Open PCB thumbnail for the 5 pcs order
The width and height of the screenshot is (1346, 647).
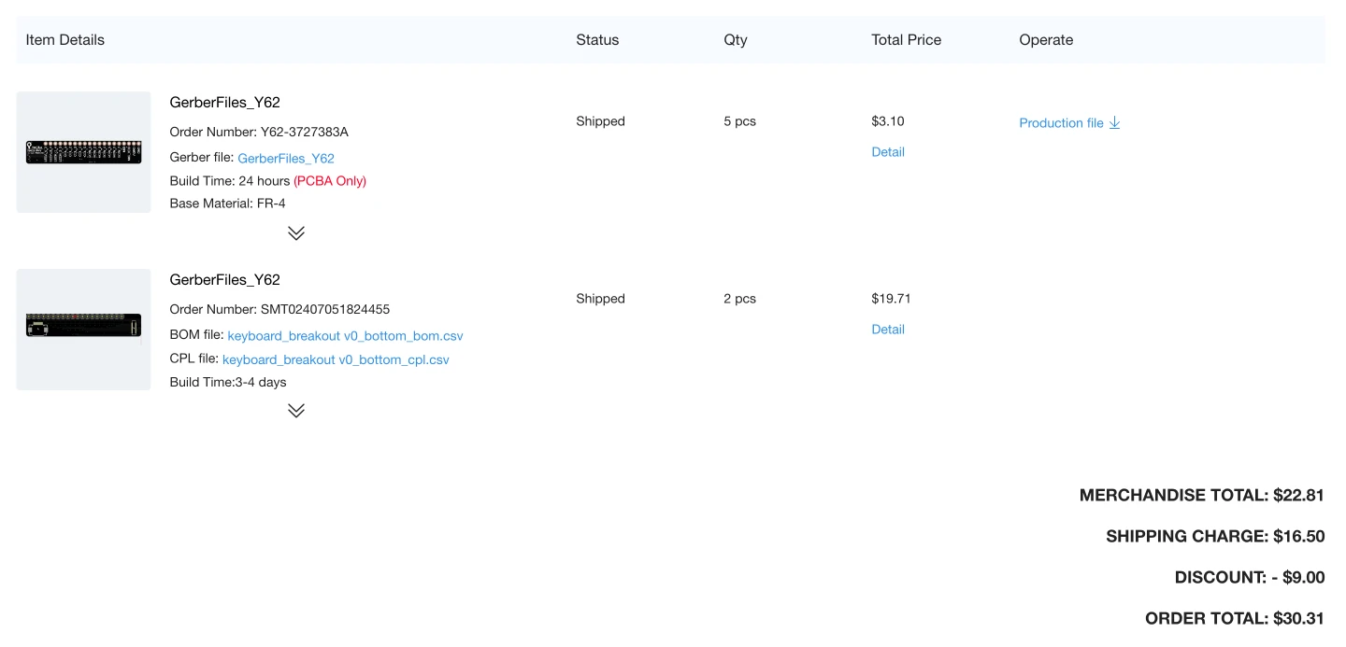pyautogui.click(x=83, y=152)
